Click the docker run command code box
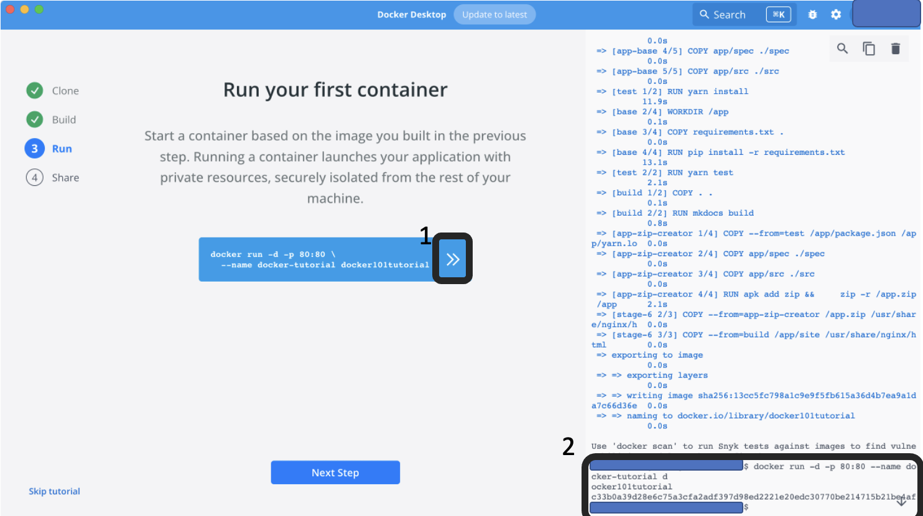This screenshot has width=923, height=516. click(320, 259)
